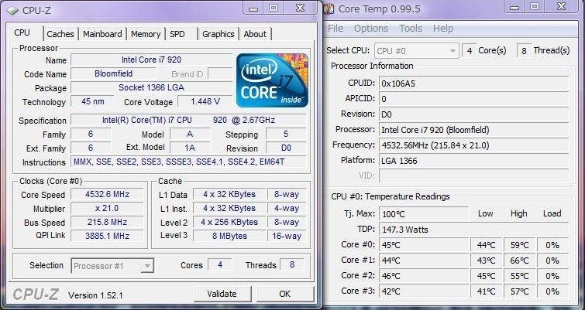This screenshot has height=310, width=585.
Task: Click the Stepping value 5
Action: (x=286, y=134)
